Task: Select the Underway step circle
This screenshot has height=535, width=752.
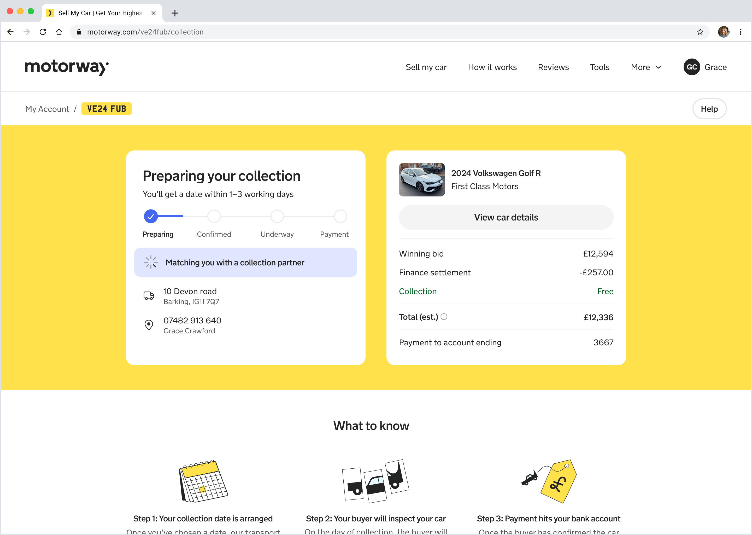Action: [277, 217]
